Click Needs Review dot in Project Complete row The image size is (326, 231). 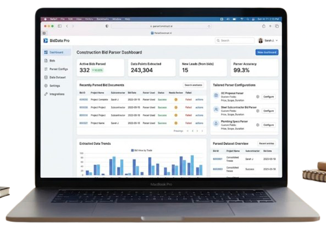[176, 100]
